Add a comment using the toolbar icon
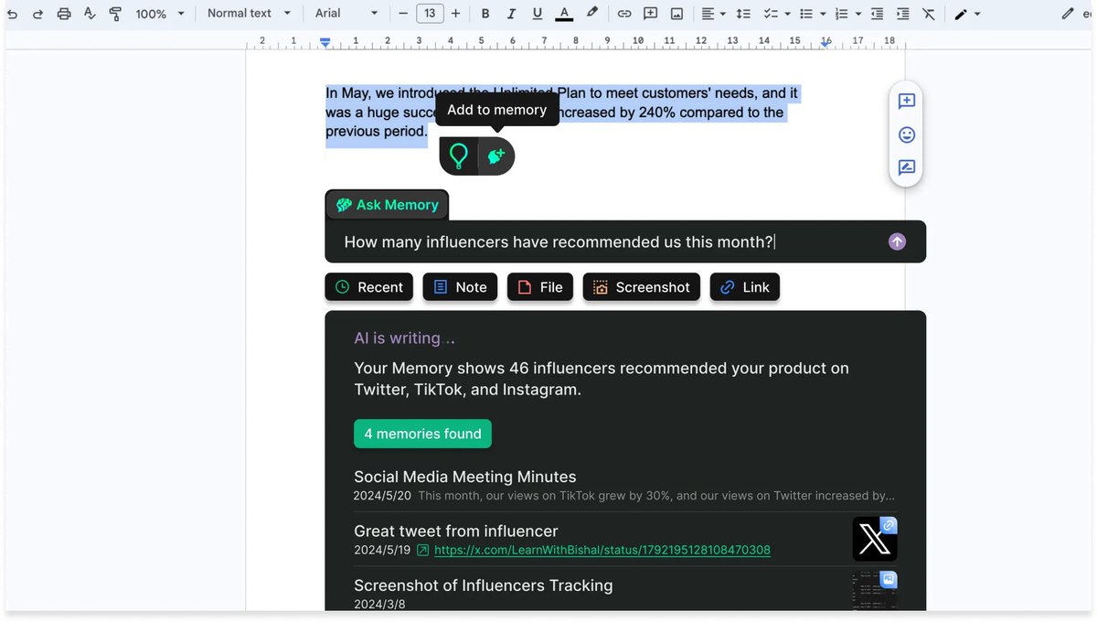Screen dimensions: 1097x622 pyautogui.click(x=650, y=13)
